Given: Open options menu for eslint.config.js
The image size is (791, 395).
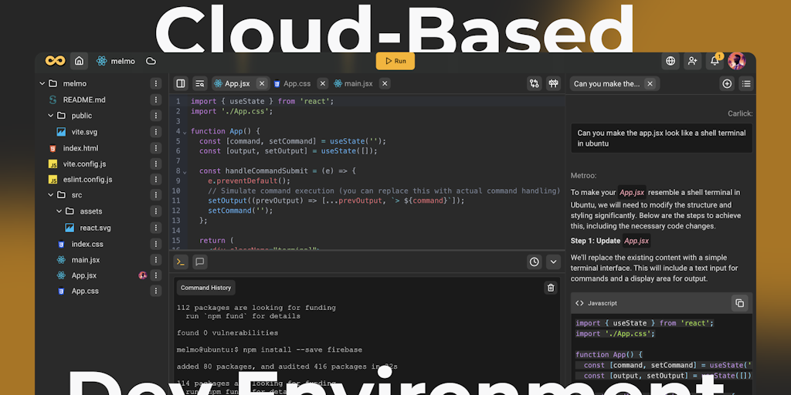Looking at the screenshot, I should coord(156,179).
